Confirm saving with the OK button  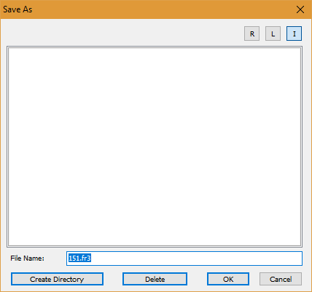pyautogui.click(x=228, y=279)
